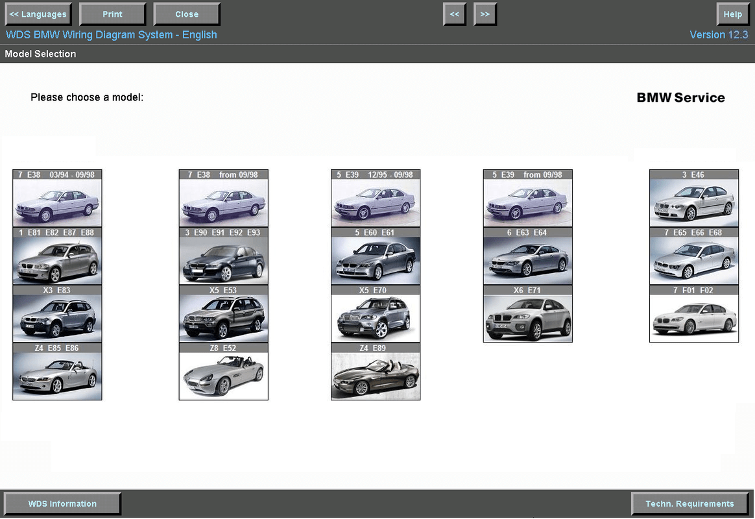
Task: Navigate forward with the >> button
Action: 485,14
